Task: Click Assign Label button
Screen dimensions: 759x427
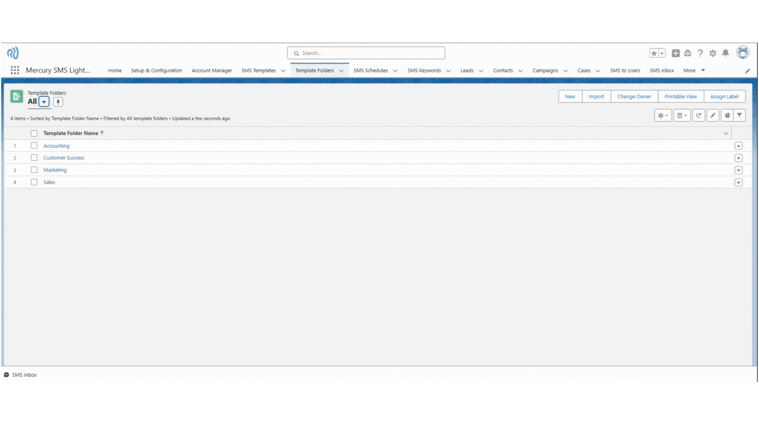Action: click(724, 96)
